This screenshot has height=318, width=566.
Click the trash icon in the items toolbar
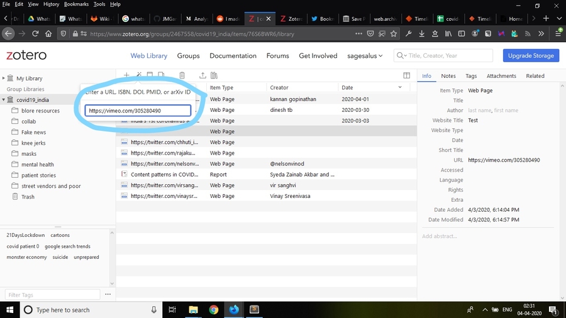(182, 75)
